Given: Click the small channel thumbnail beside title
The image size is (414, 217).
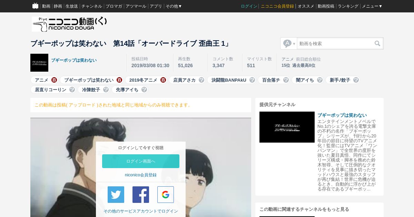Looking at the screenshot, I should (x=39, y=63).
